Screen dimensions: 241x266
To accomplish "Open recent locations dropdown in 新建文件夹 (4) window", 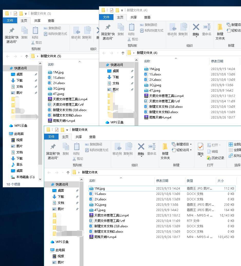I will [118, 53].
